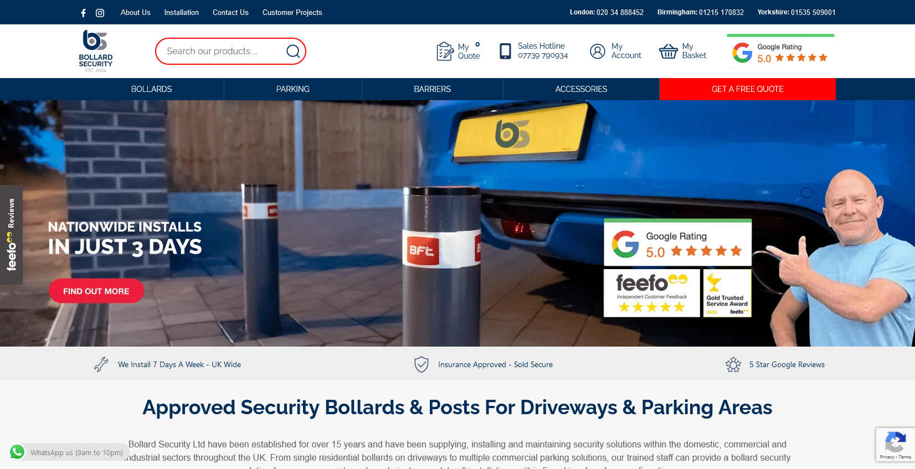Open the Installation link
915x469 pixels.
tap(182, 12)
